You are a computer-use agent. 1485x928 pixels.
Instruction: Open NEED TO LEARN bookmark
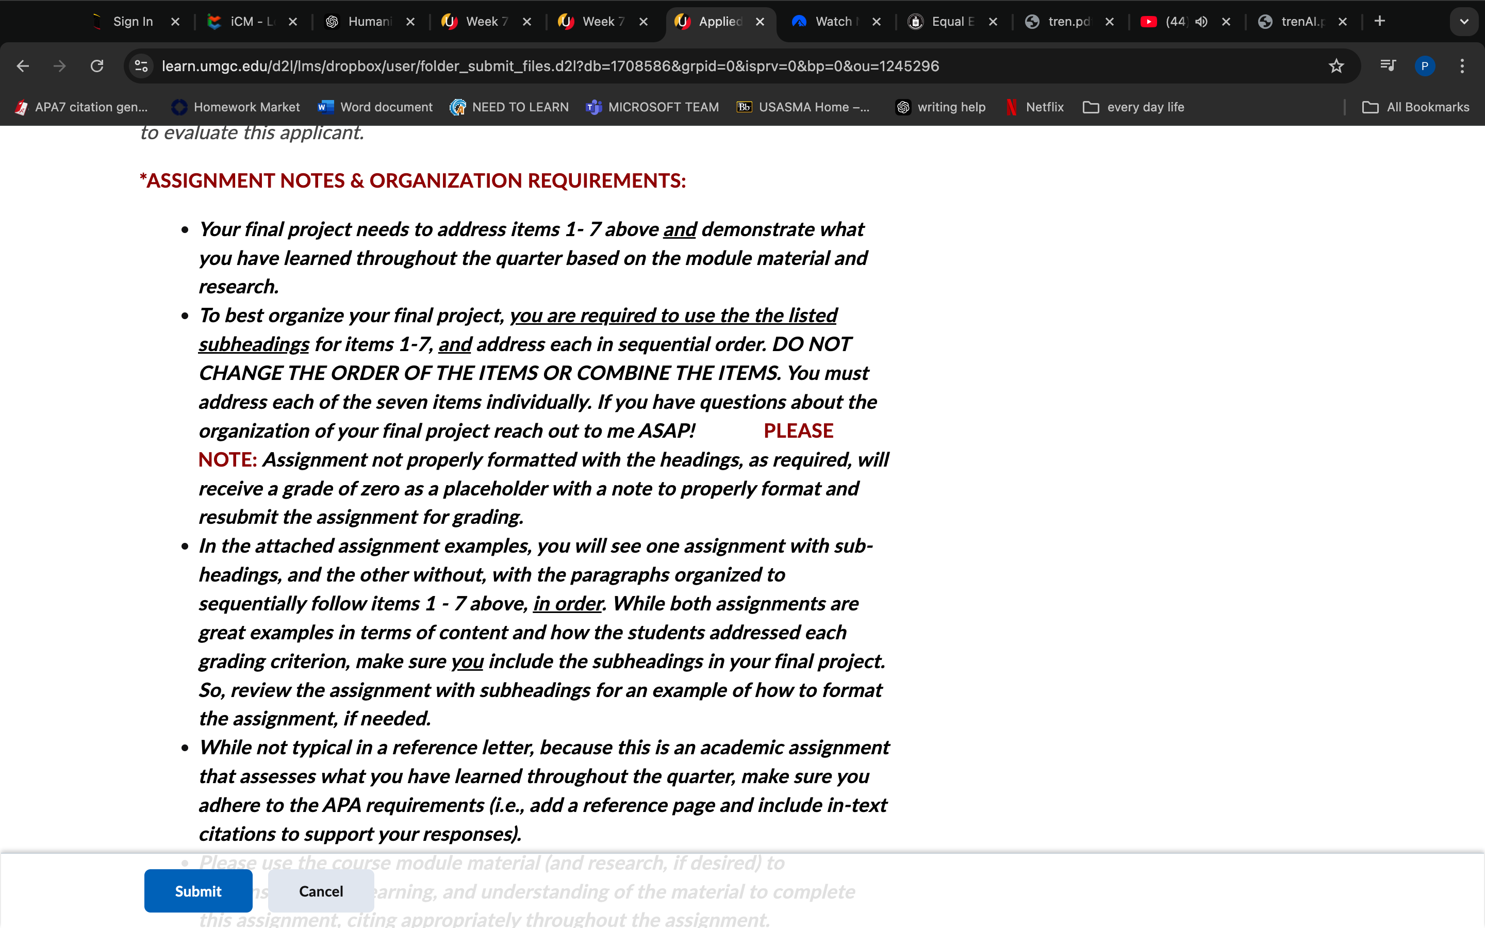click(509, 107)
